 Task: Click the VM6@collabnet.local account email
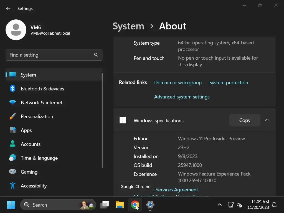(x=50, y=33)
